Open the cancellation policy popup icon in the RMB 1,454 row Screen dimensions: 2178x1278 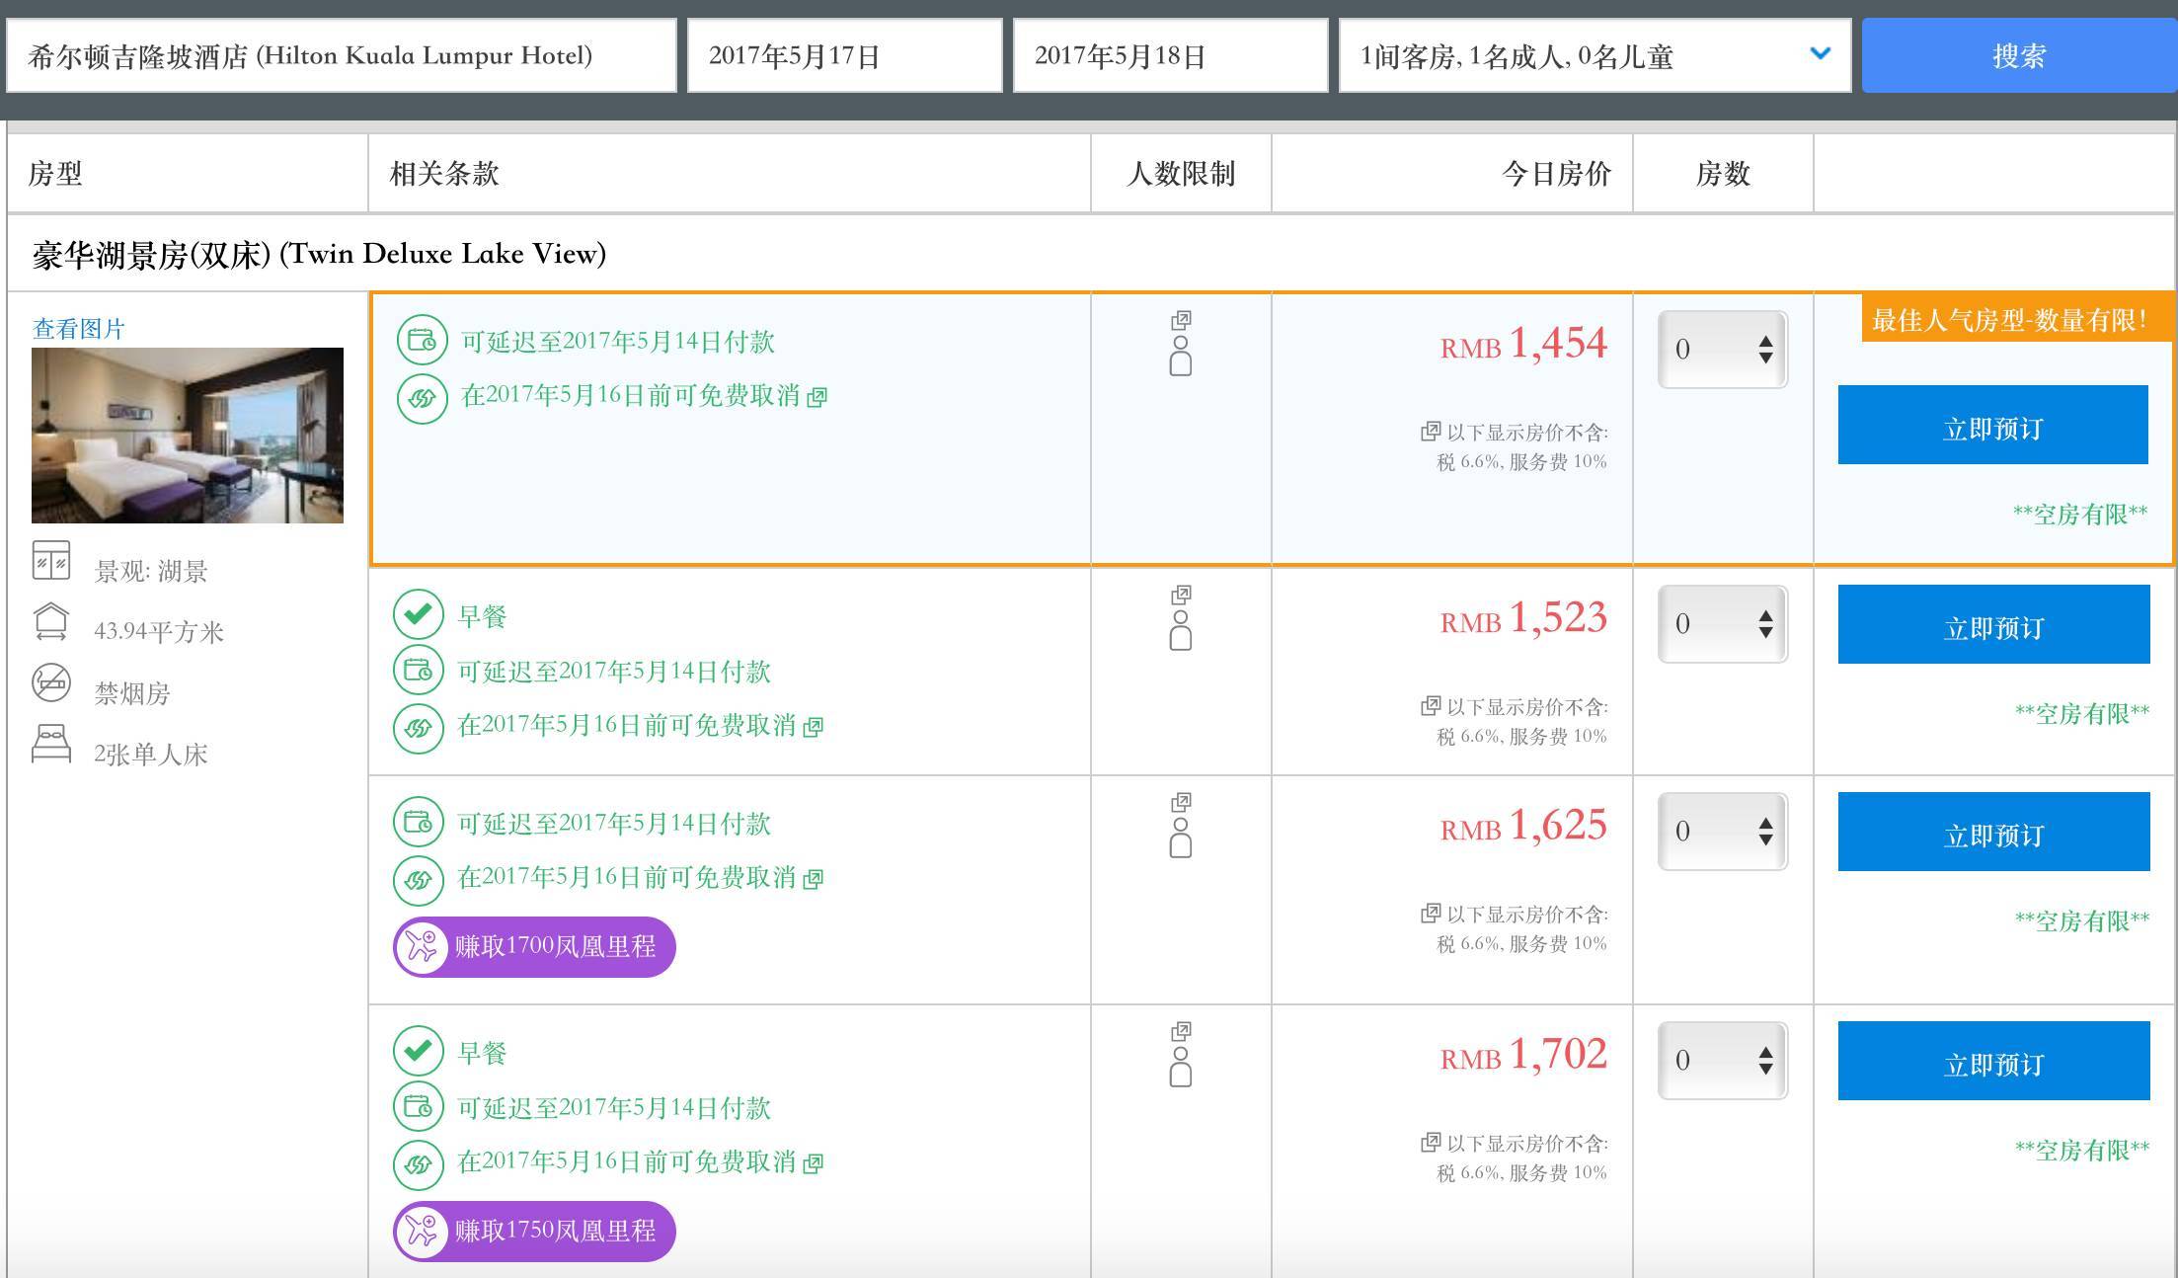[x=817, y=397]
